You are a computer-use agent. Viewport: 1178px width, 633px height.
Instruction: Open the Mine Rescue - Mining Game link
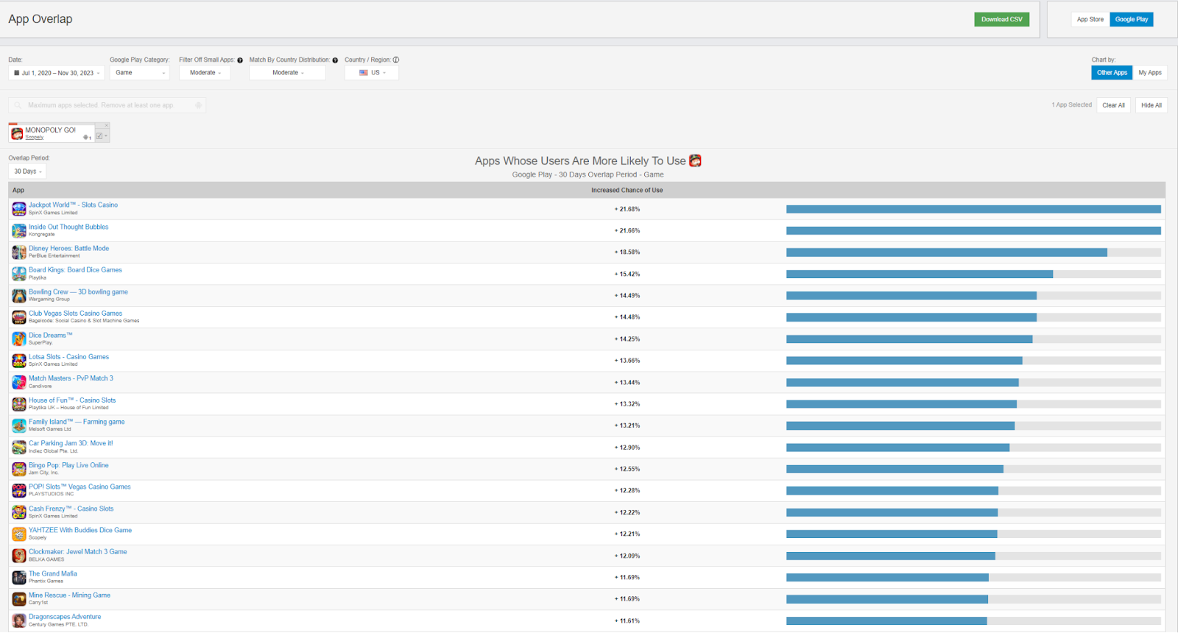[69, 595]
